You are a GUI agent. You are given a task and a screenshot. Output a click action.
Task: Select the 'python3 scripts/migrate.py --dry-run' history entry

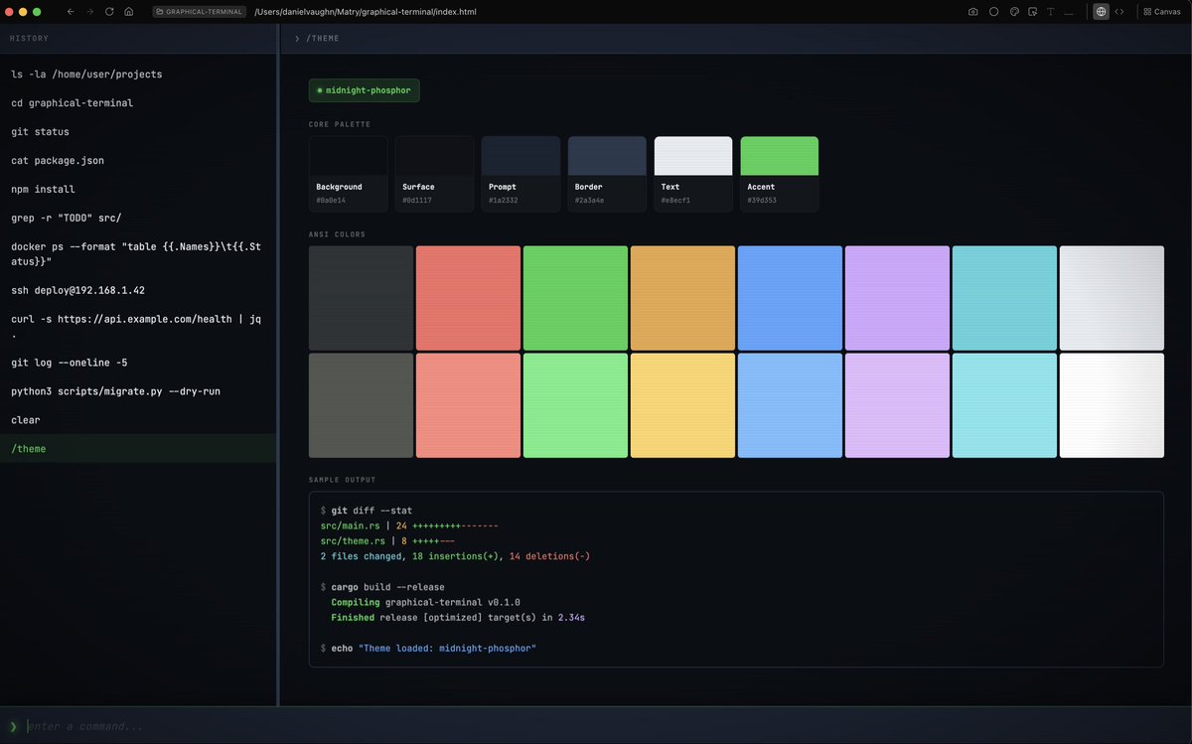pyautogui.click(x=139, y=391)
